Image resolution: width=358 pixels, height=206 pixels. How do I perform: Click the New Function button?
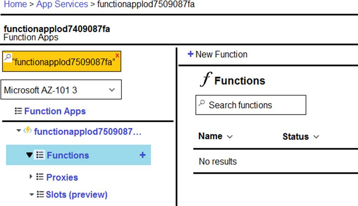[217, 54]
